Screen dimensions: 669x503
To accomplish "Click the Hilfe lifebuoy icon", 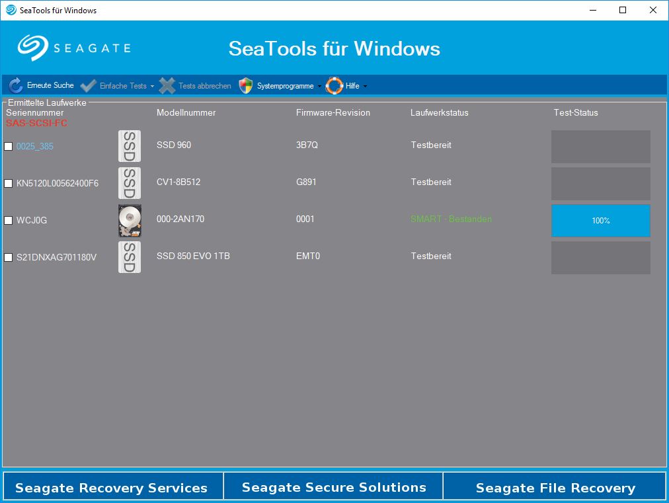I will 334,86.
